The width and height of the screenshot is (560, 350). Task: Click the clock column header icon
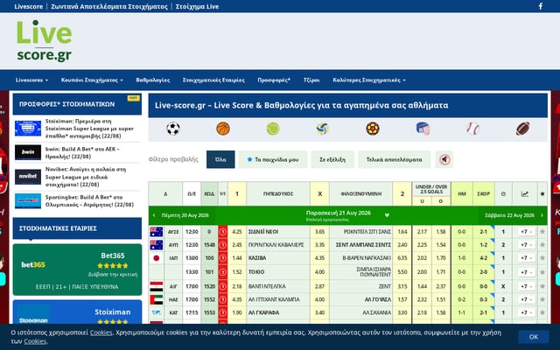click(503, 194)
